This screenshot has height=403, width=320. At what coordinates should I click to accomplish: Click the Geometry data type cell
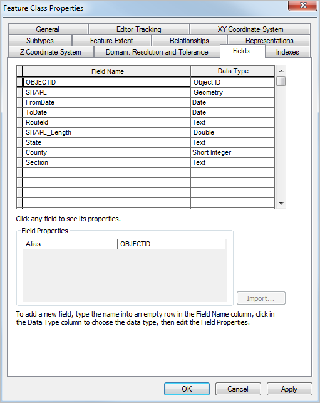pos(233,92)
